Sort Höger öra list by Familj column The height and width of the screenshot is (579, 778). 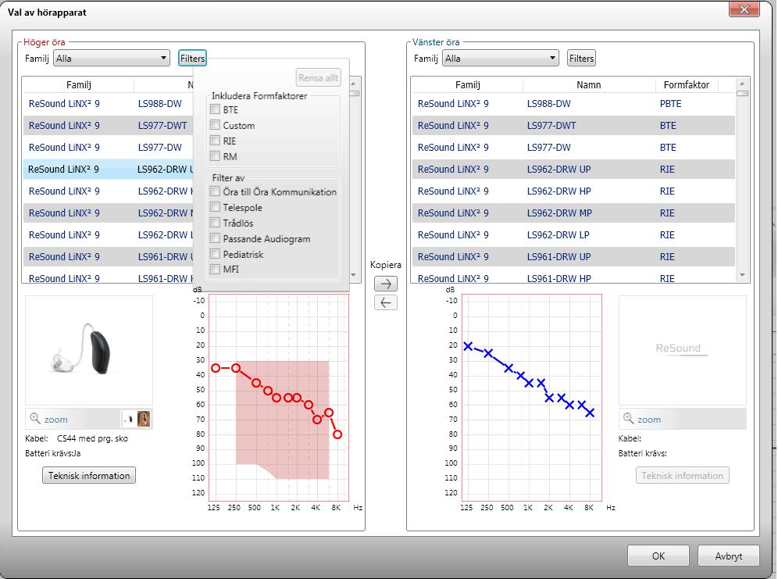point(78,85)
